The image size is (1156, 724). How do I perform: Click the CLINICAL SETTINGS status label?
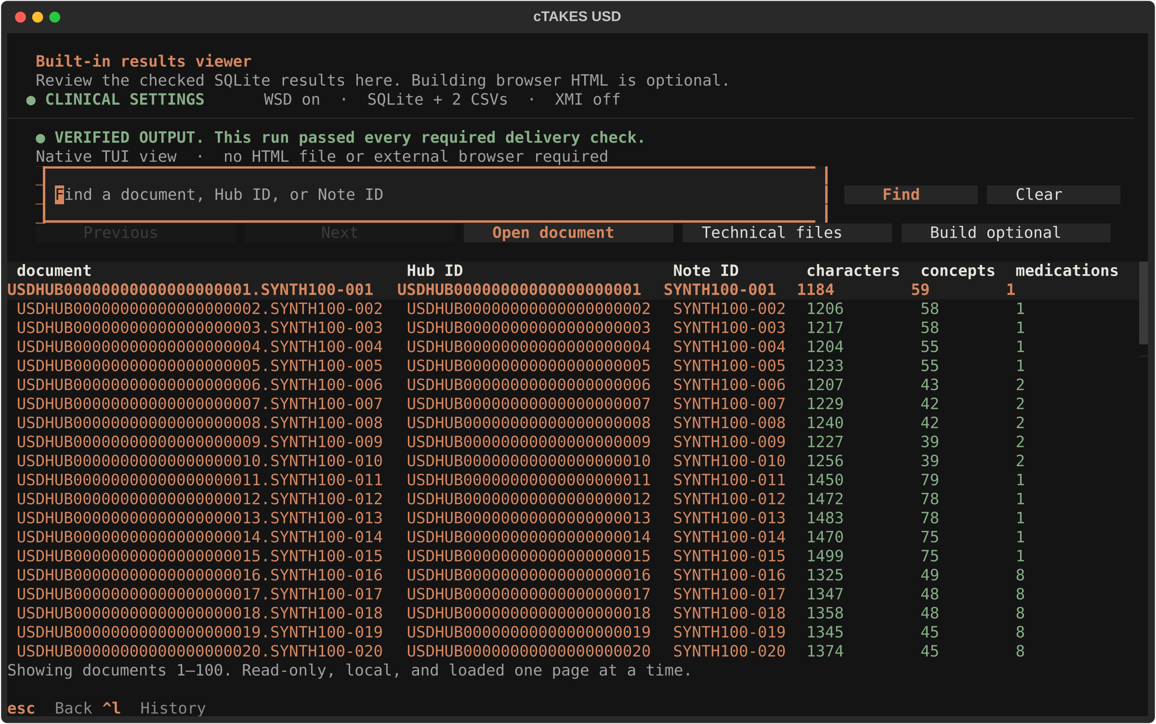(125, 100)
